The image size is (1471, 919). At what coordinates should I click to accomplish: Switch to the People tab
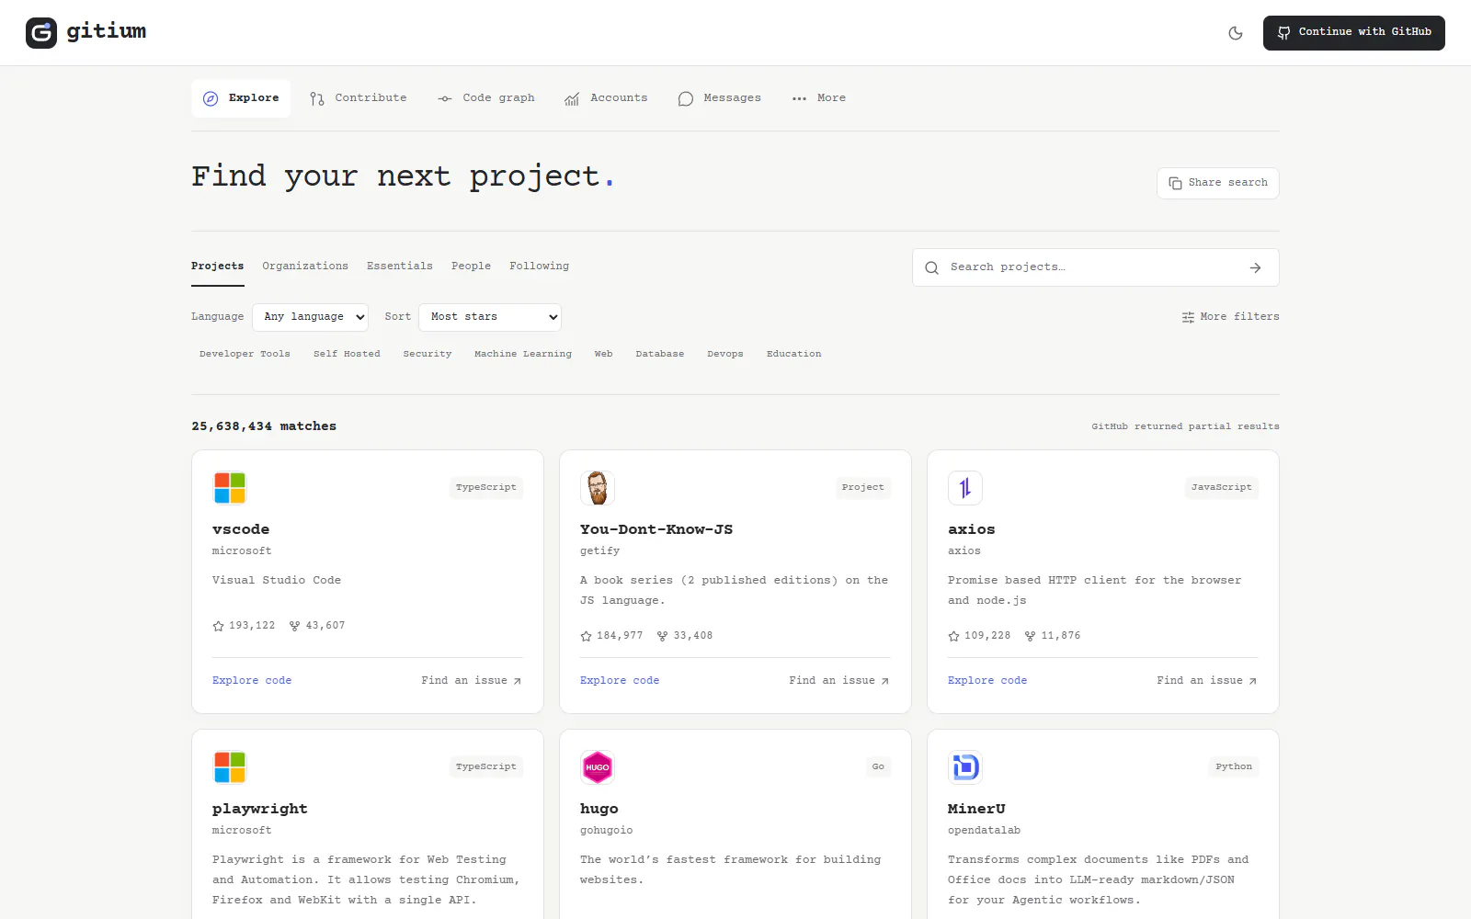pos(471,267)
